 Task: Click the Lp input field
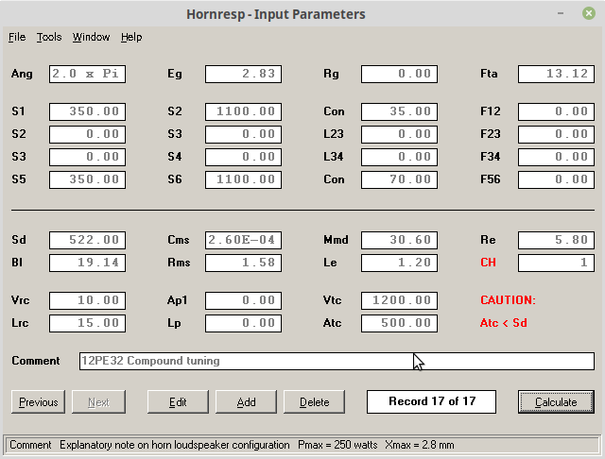(244, 323)
